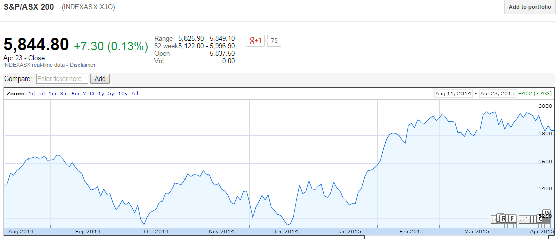The width and height of the screenshot is (556, 239).
Task: Click the 6000 y-axis label
Action: click(546, 106)
